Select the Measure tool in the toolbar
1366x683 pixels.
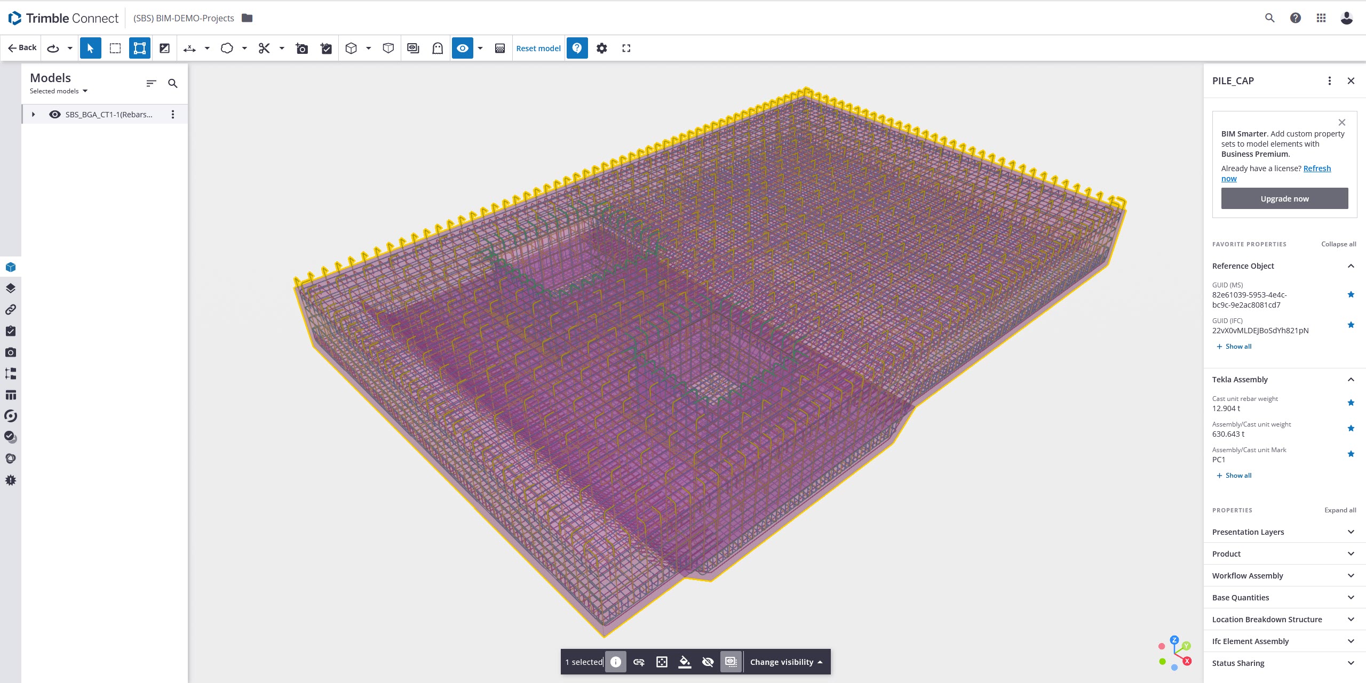(x=189, y=48)
